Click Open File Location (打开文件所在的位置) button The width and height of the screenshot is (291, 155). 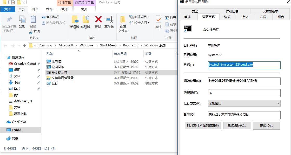(203, 125)
